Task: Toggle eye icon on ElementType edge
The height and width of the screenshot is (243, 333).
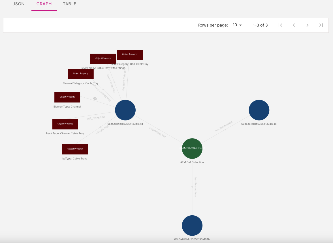Action: (x=95, y=98)
